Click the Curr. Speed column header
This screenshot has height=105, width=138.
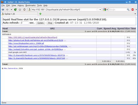click(x=104, y=29)
